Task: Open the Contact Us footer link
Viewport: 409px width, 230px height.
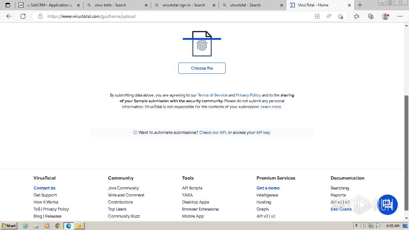Action: pos(44,188)
